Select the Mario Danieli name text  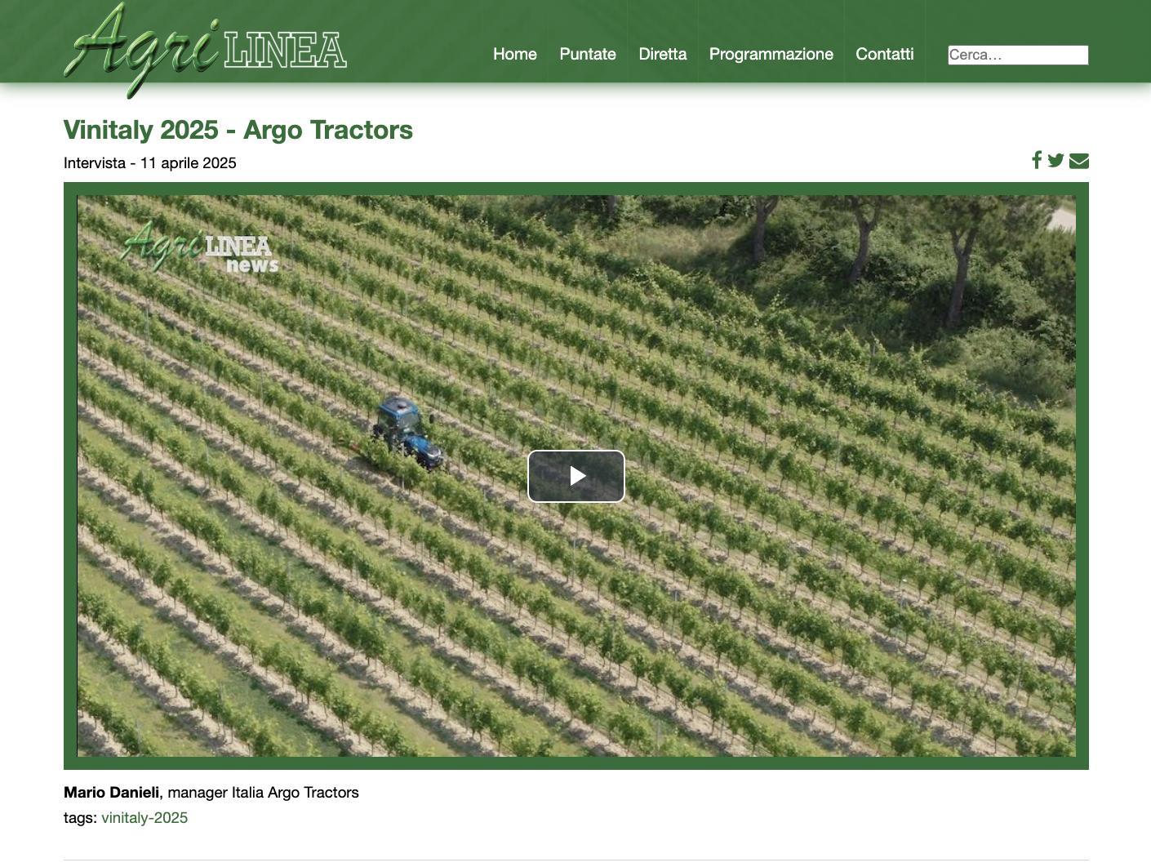112,793
